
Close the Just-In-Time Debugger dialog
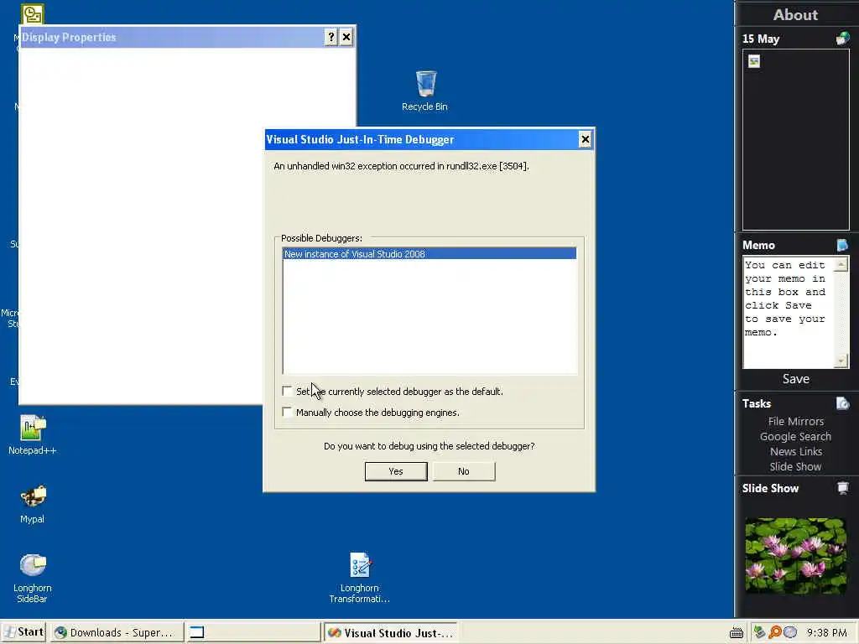[585, 140]
